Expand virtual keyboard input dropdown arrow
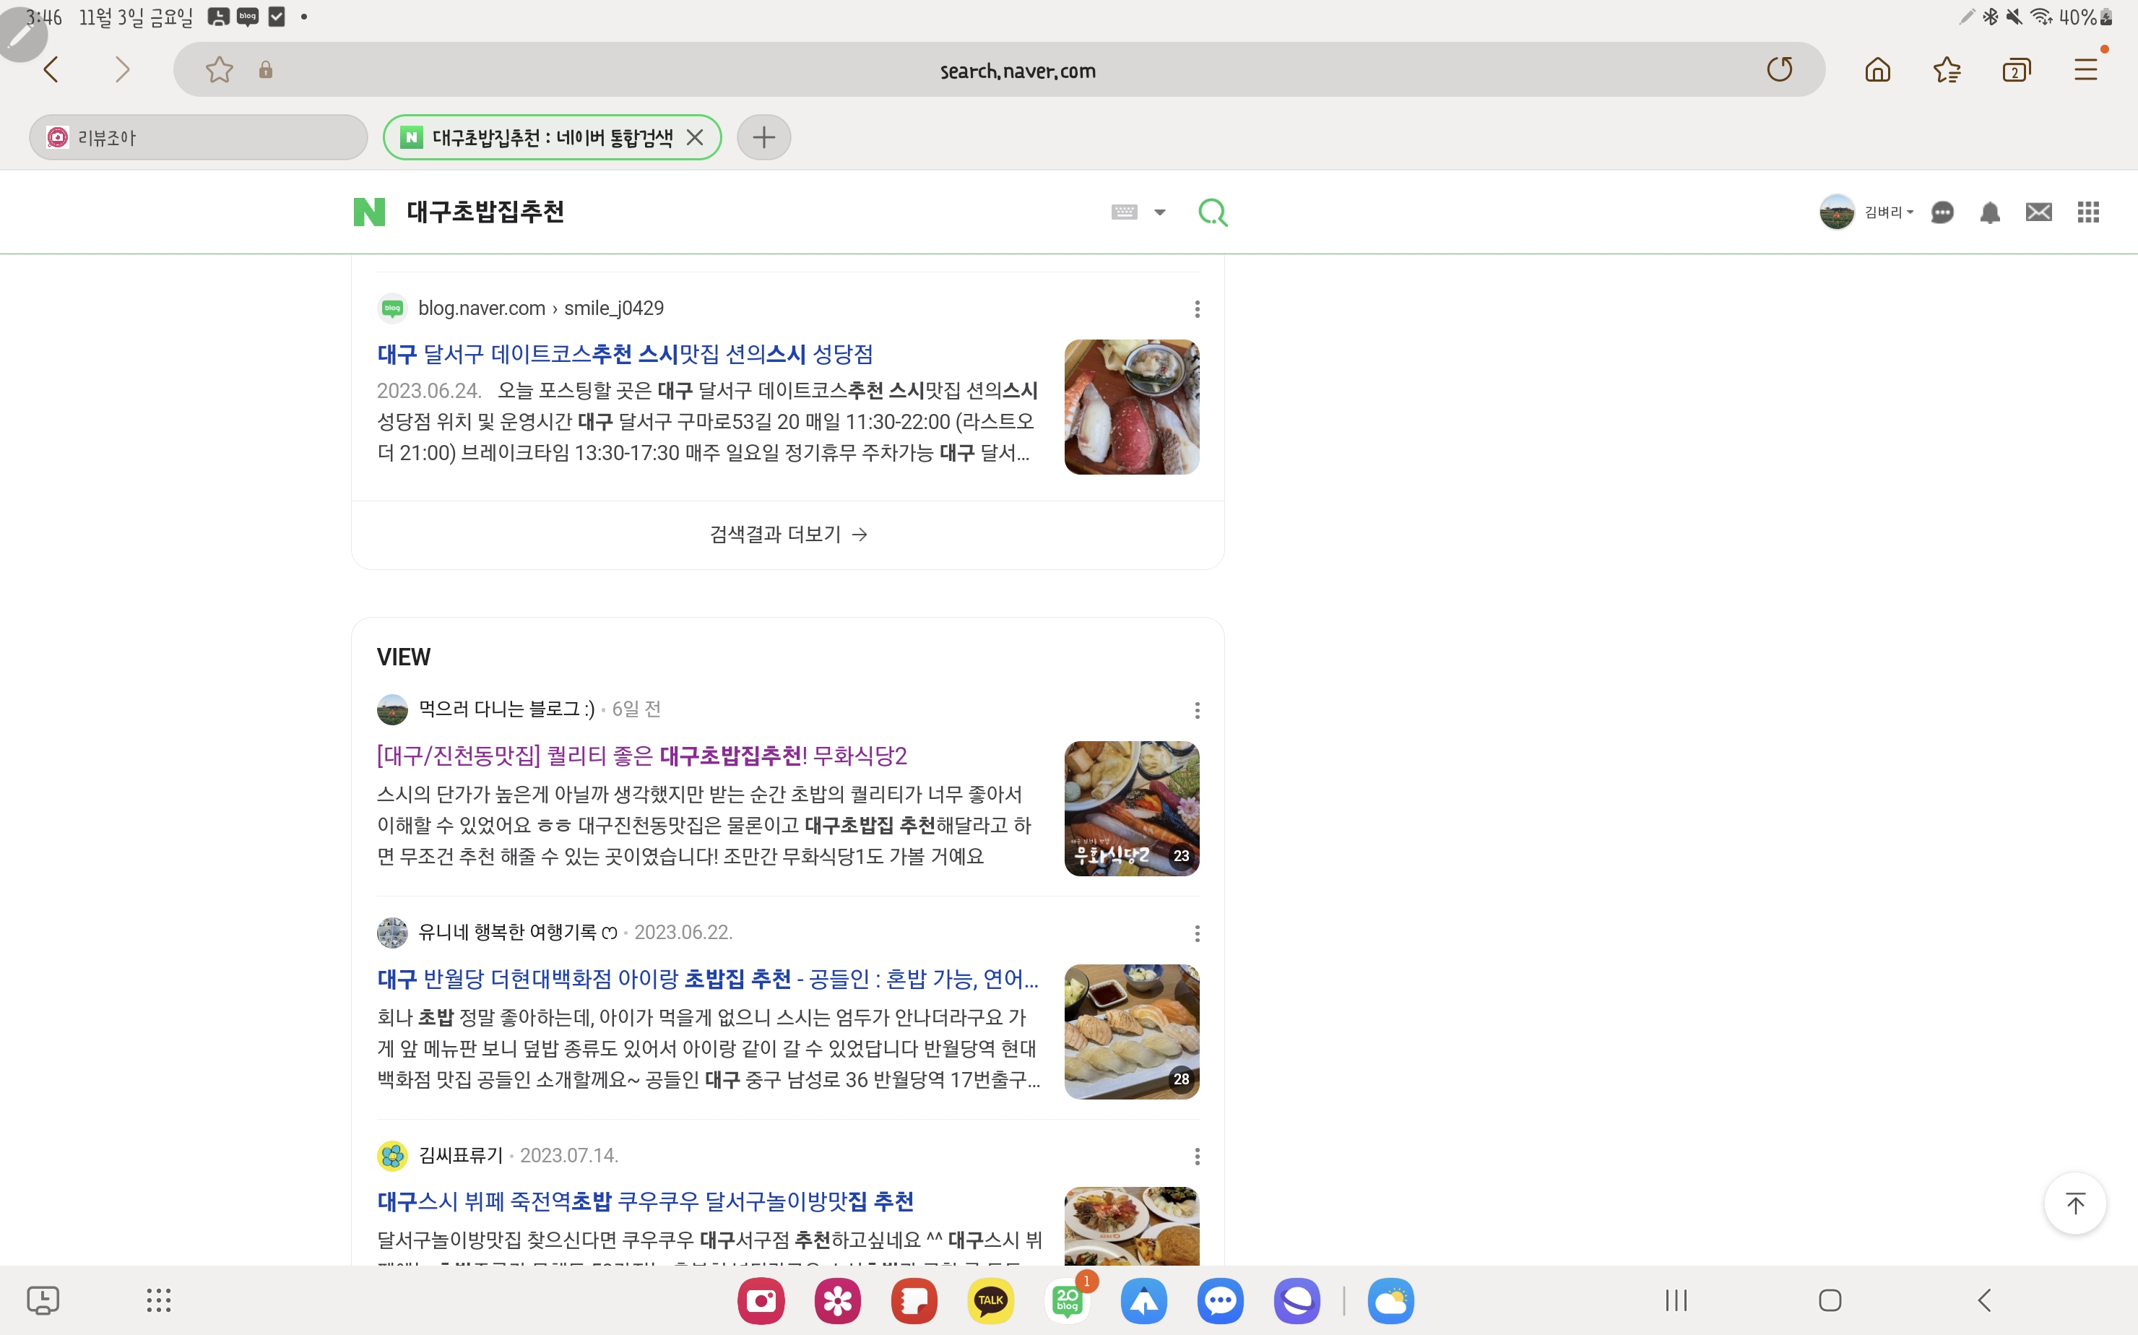This screenshot has height=1335, width=2138. point(1160,212)
